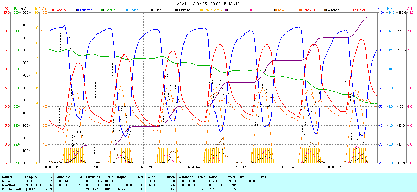Click the green Luftdruck legend square
The height and width of the screenshot is (192, 417).
pos(102,10)
